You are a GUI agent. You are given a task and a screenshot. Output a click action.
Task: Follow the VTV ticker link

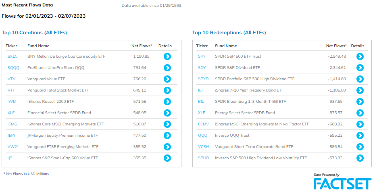click(11, 79)
